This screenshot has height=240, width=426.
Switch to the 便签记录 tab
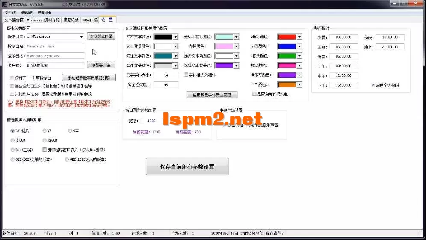[x=71, y=20]
